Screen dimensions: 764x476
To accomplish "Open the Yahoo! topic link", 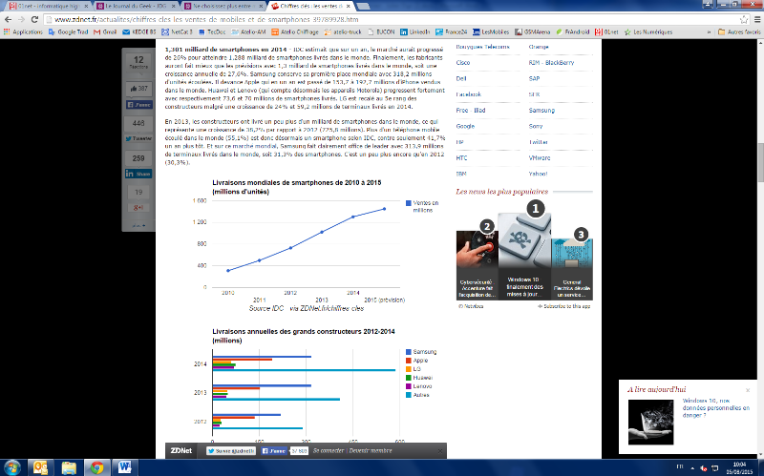I will 538,174.
